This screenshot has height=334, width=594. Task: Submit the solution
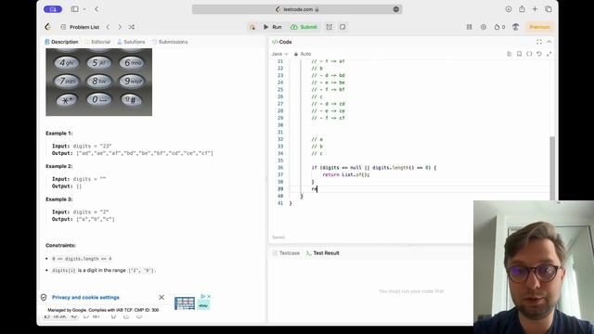(x=303, y=27)
